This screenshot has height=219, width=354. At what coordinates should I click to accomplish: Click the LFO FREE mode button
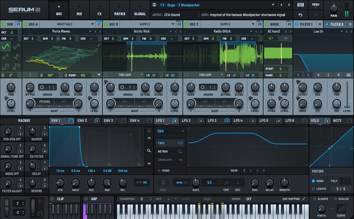point(170,143)
